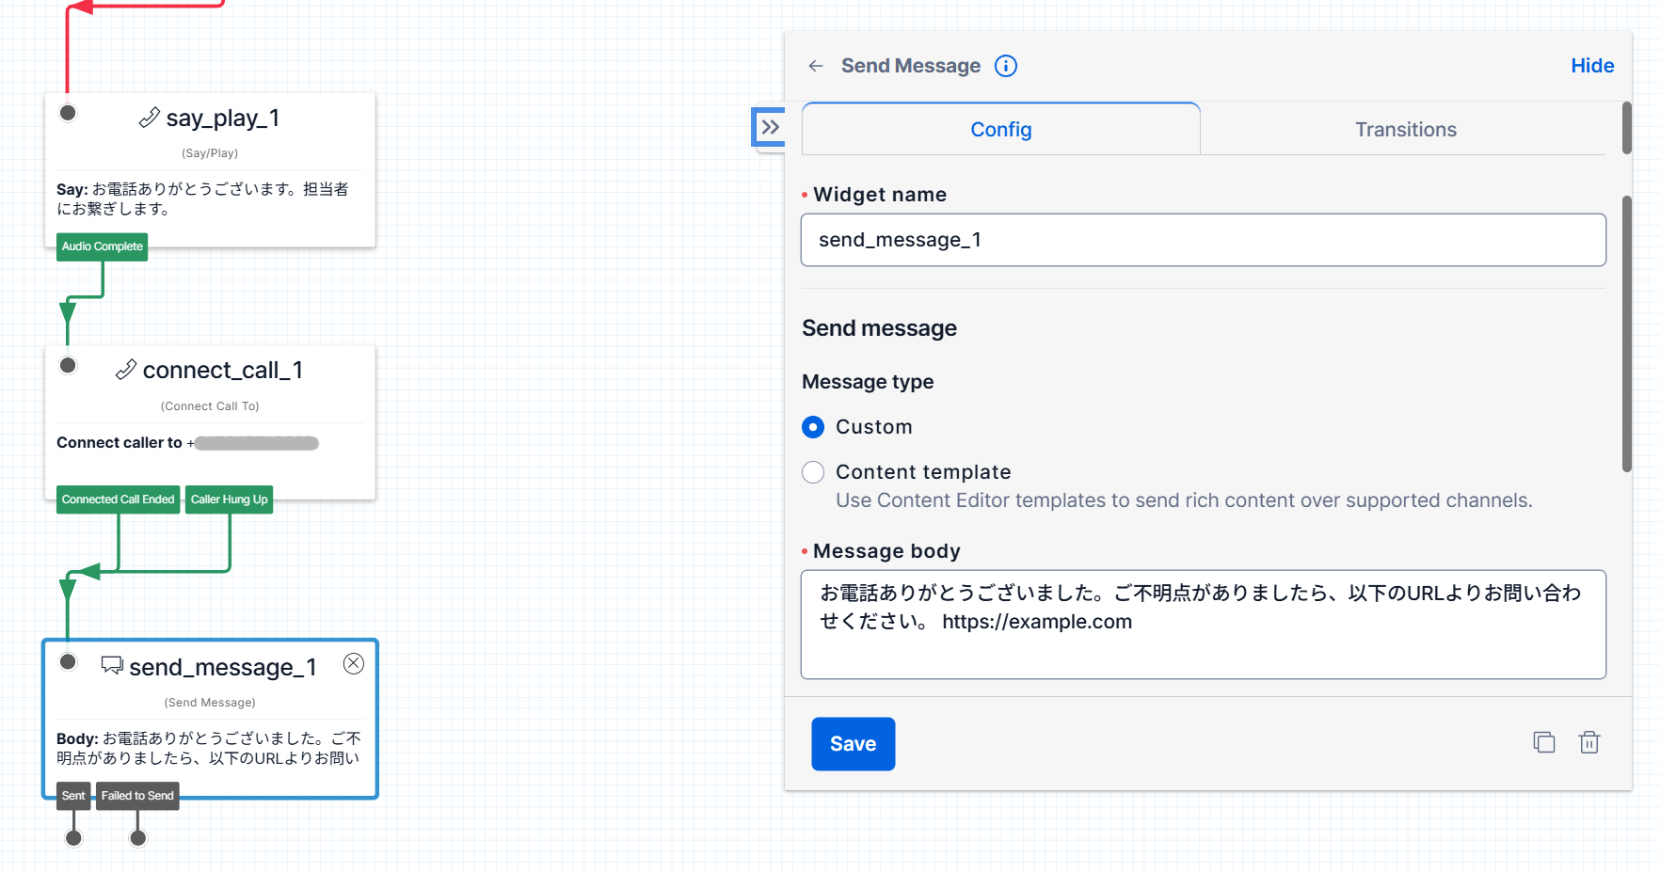The image size is (1660, 872).
Task: Switch to the Transitions tab
Action: 1405,129
